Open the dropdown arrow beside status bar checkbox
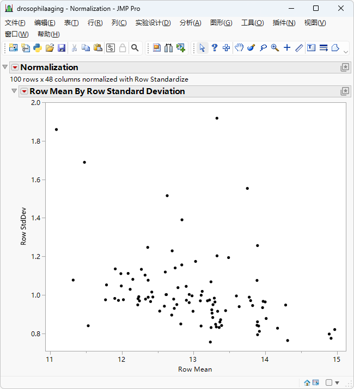Screen dimensions: 354x389 (x=337, y=383)
